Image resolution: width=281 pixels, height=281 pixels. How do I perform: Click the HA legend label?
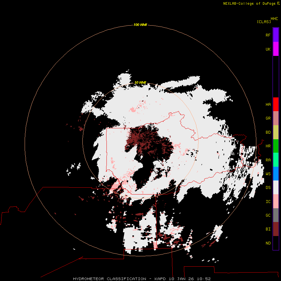click(x=268, y=105)
